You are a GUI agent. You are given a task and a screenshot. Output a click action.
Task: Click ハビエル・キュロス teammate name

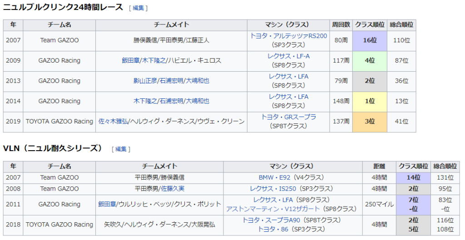tap(194, 60)
